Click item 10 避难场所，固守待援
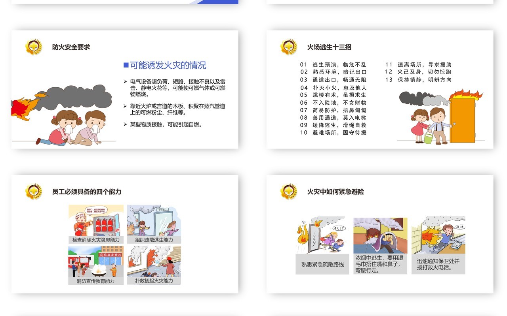 tap(333, 133)
